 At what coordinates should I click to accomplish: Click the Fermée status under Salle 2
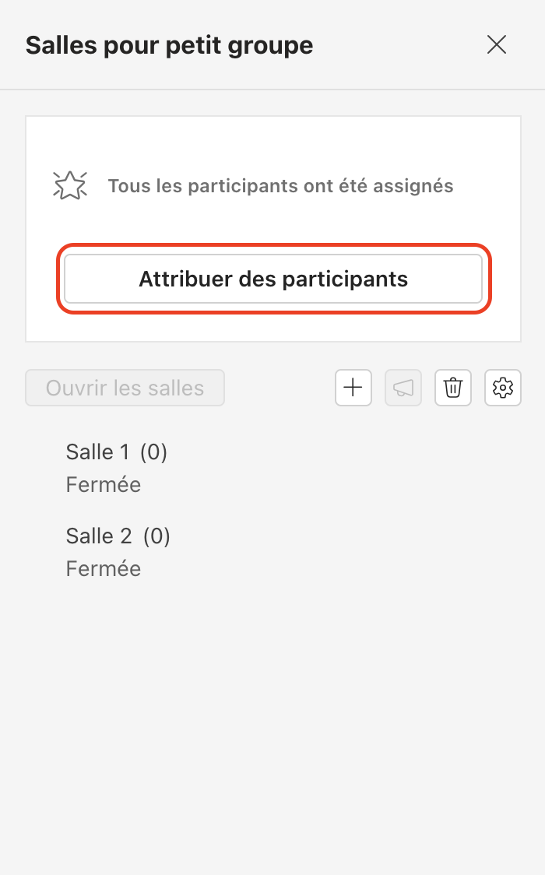point(104,568)
